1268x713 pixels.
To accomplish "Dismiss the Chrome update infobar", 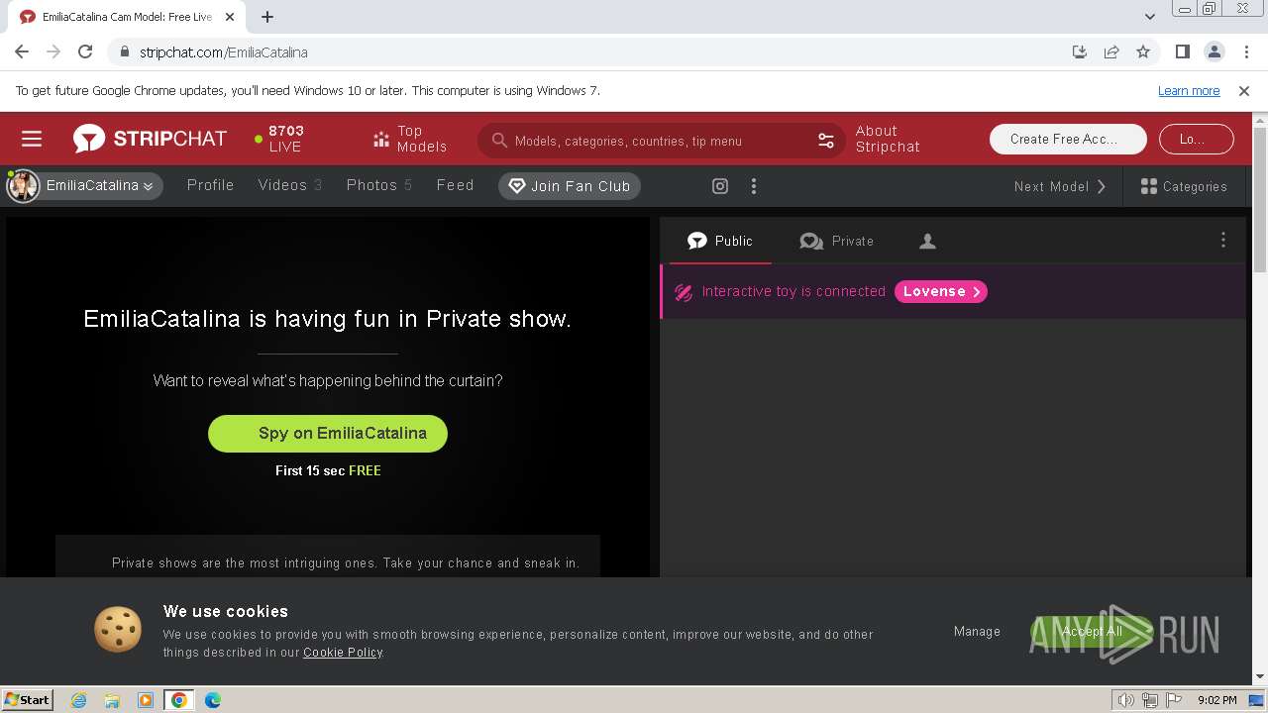I will (1244, 90).
